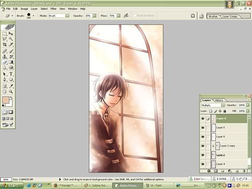Switch to Quick Mask mode

[x=11, y=112]
